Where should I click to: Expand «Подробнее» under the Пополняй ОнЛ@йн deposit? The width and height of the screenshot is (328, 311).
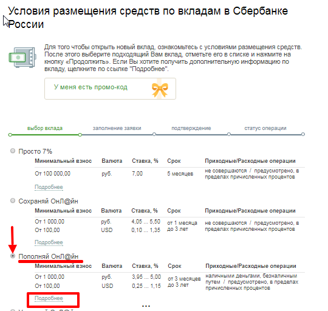tap(49, 298)
